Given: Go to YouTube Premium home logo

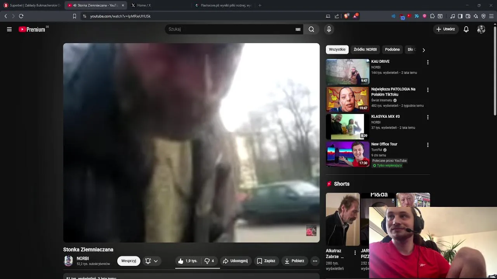Looking at the screenshot, I should pos(32,29).
